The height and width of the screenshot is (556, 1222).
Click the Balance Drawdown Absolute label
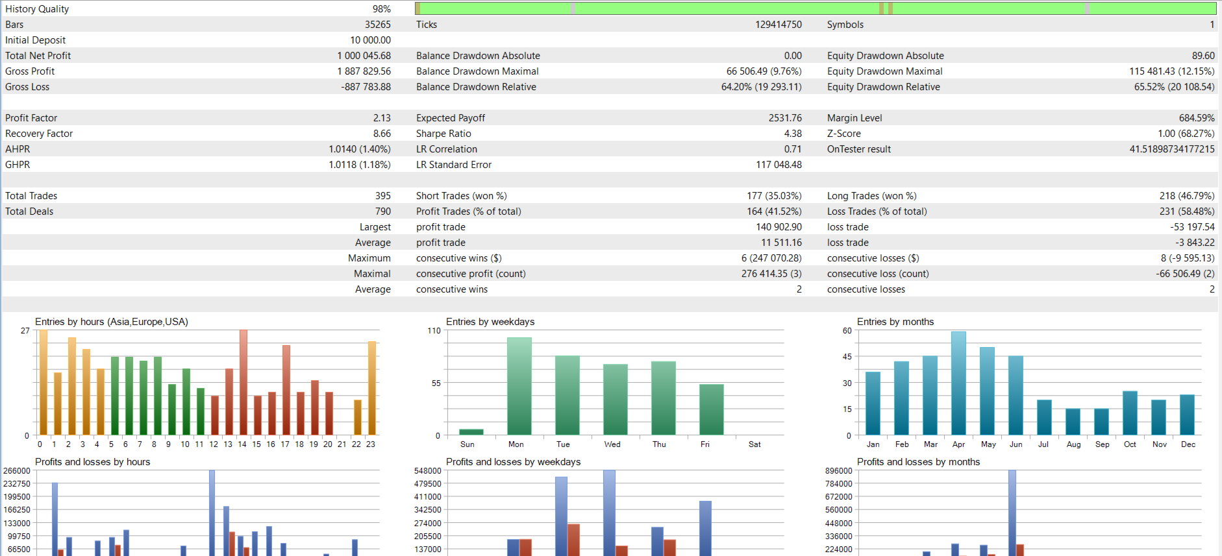[x=478, y=56]
